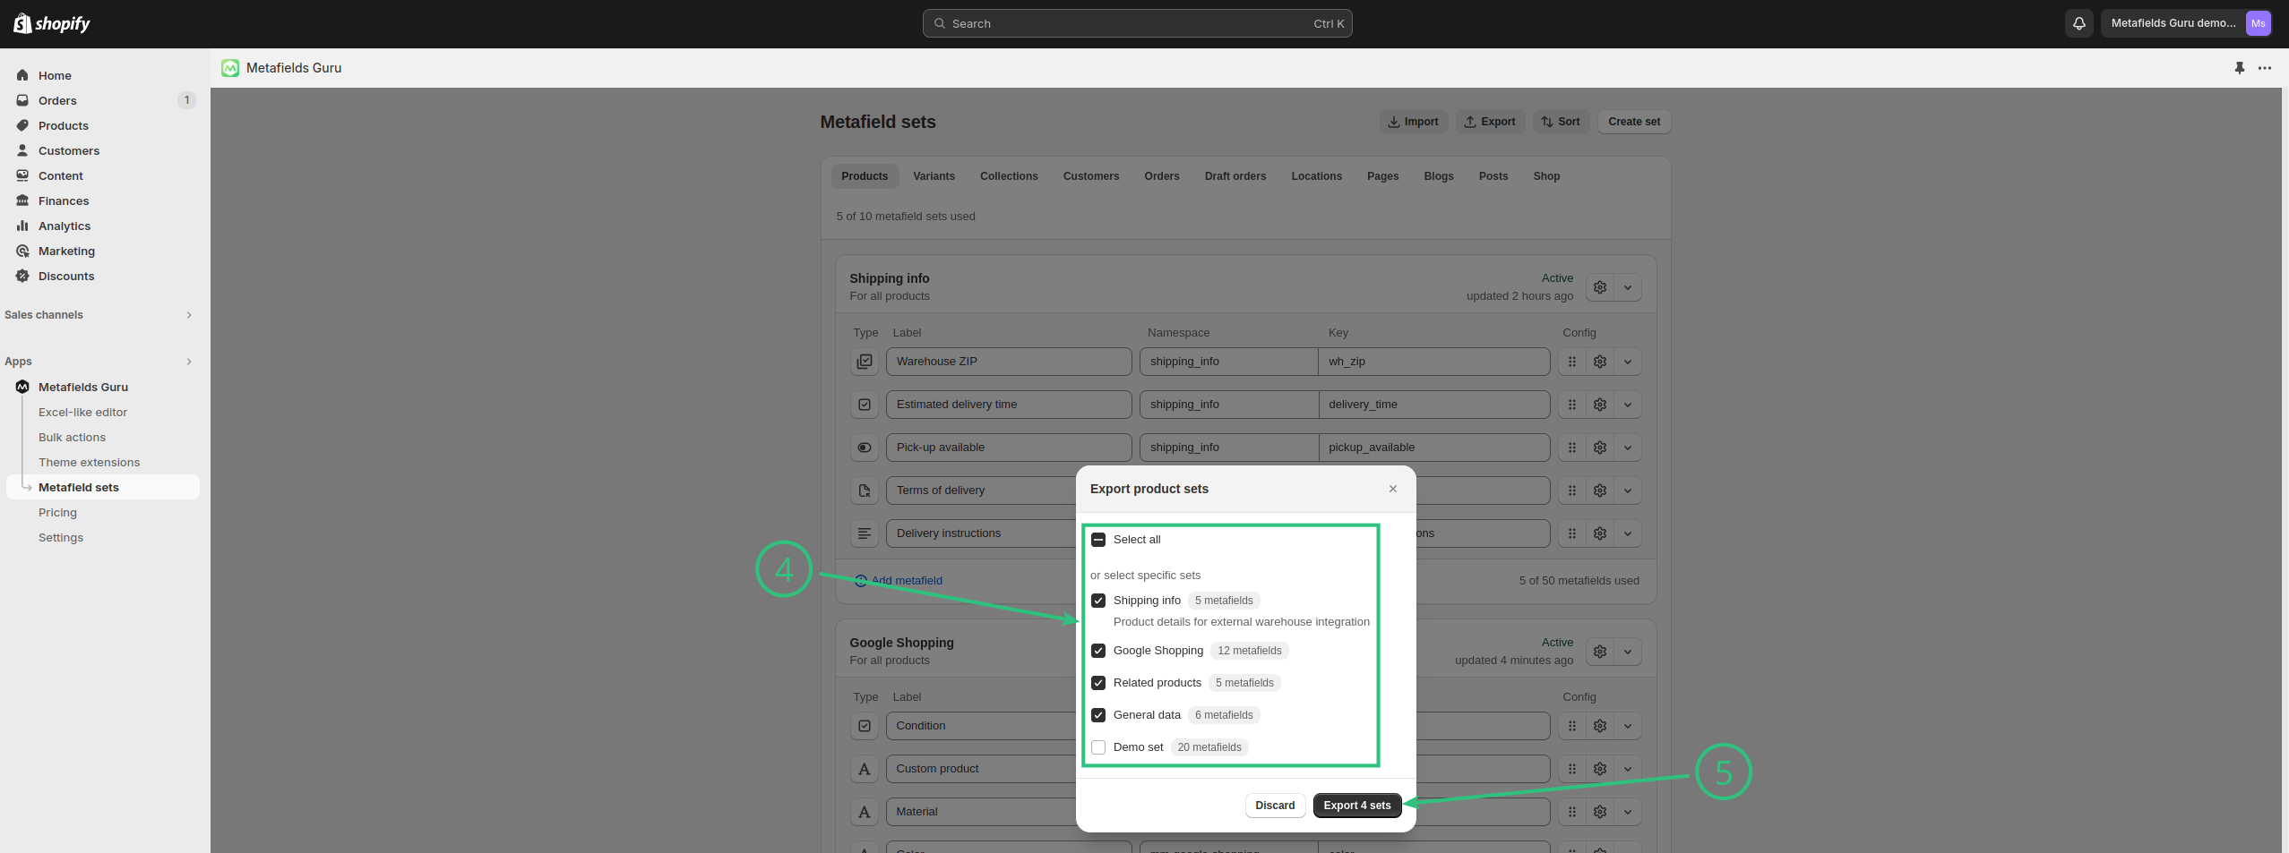Click the Add metafield link

point(899,581)
